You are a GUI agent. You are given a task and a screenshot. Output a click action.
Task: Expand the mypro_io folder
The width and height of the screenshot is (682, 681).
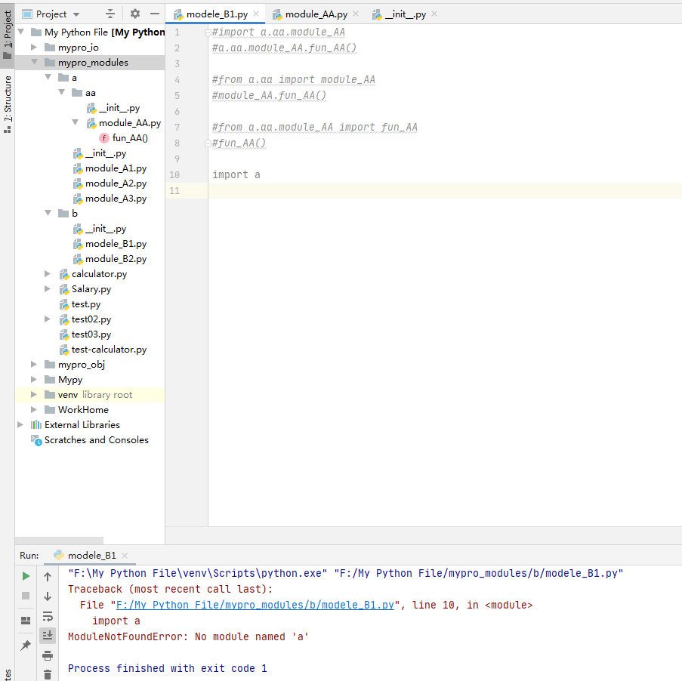(34, 47)
